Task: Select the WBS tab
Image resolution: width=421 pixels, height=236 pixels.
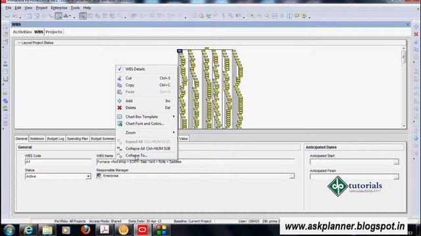Action: point(38,32)
